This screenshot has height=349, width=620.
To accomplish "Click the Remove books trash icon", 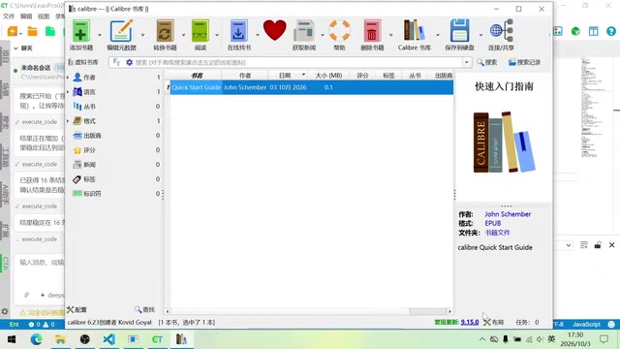I will pyautogui.click(x=372, y=31).
